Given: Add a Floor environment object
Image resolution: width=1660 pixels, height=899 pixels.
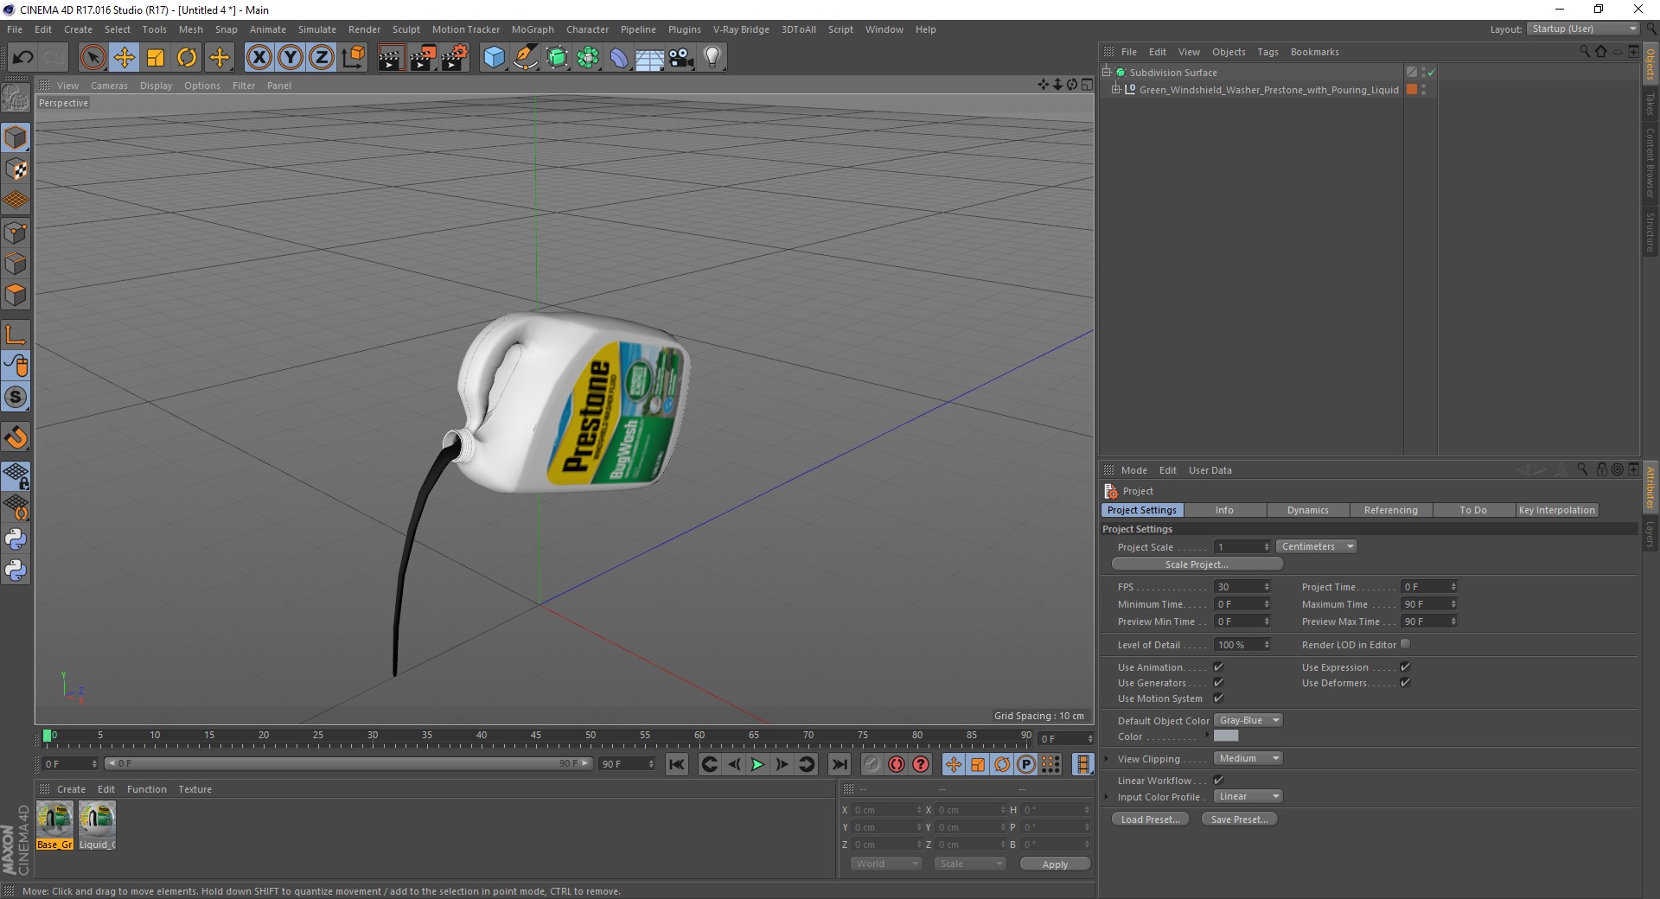Looking at the screenshot, I should (650, 58).
